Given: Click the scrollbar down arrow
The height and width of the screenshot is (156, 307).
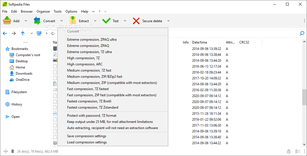Looking at the screenshot, I should coord(304,144).
